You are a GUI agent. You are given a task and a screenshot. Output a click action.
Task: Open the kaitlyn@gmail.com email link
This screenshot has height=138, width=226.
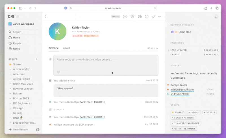pyautogui.click(x=182, y=89)
